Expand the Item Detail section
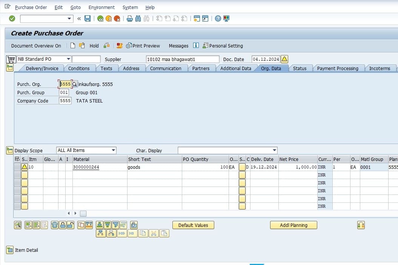This screenshot has width=398, height=265. click(10, 250)
